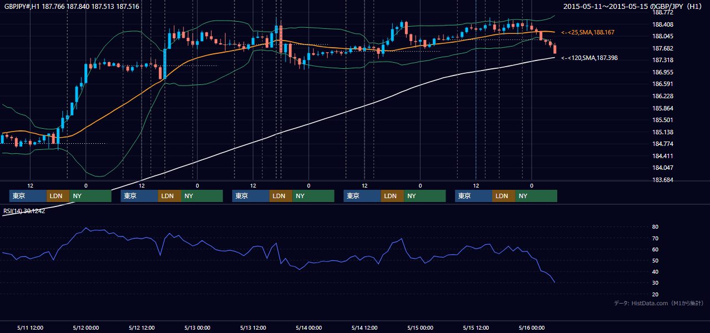Select the second 東京 session block
The height and width of the screenshot is (333, 710).
coord(139,196)
